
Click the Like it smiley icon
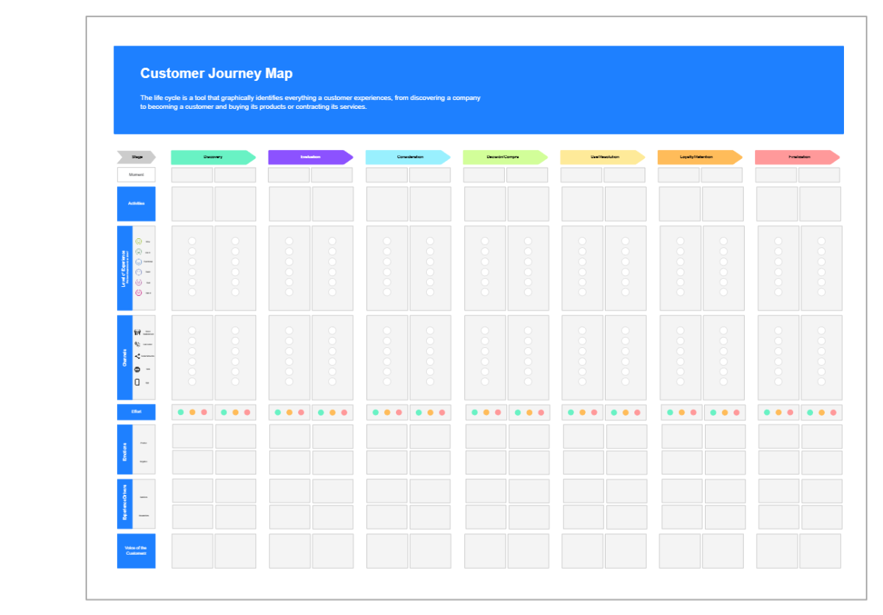(138, 252)
